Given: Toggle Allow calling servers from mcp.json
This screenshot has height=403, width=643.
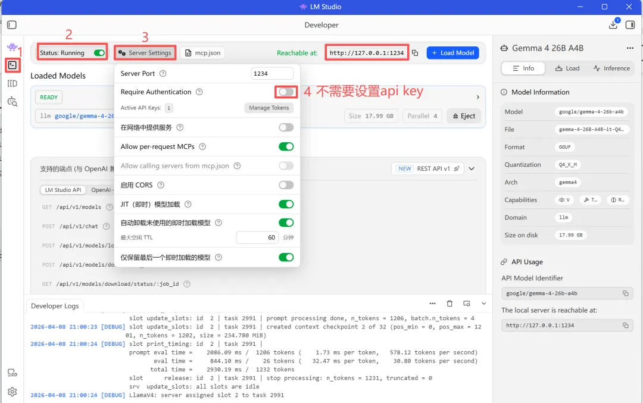Looking at the screenshot, I should 286,165.
